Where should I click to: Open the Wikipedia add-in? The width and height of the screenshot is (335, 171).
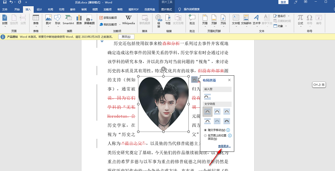pyautogui.click(x=128, y=20)
